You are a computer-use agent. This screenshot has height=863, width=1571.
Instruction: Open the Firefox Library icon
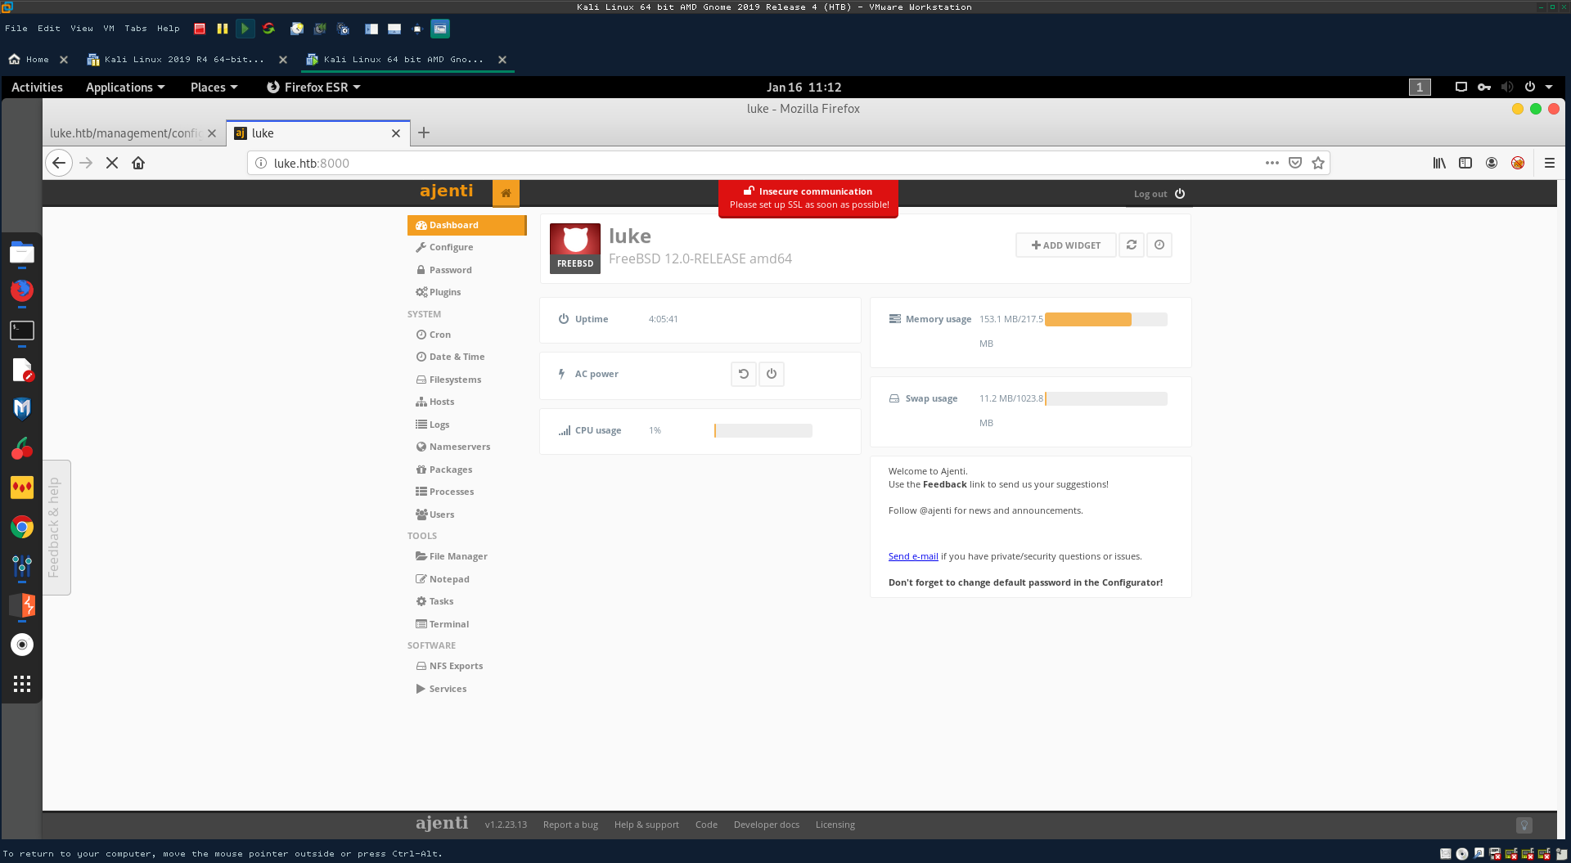click(x=1439, y=163)
